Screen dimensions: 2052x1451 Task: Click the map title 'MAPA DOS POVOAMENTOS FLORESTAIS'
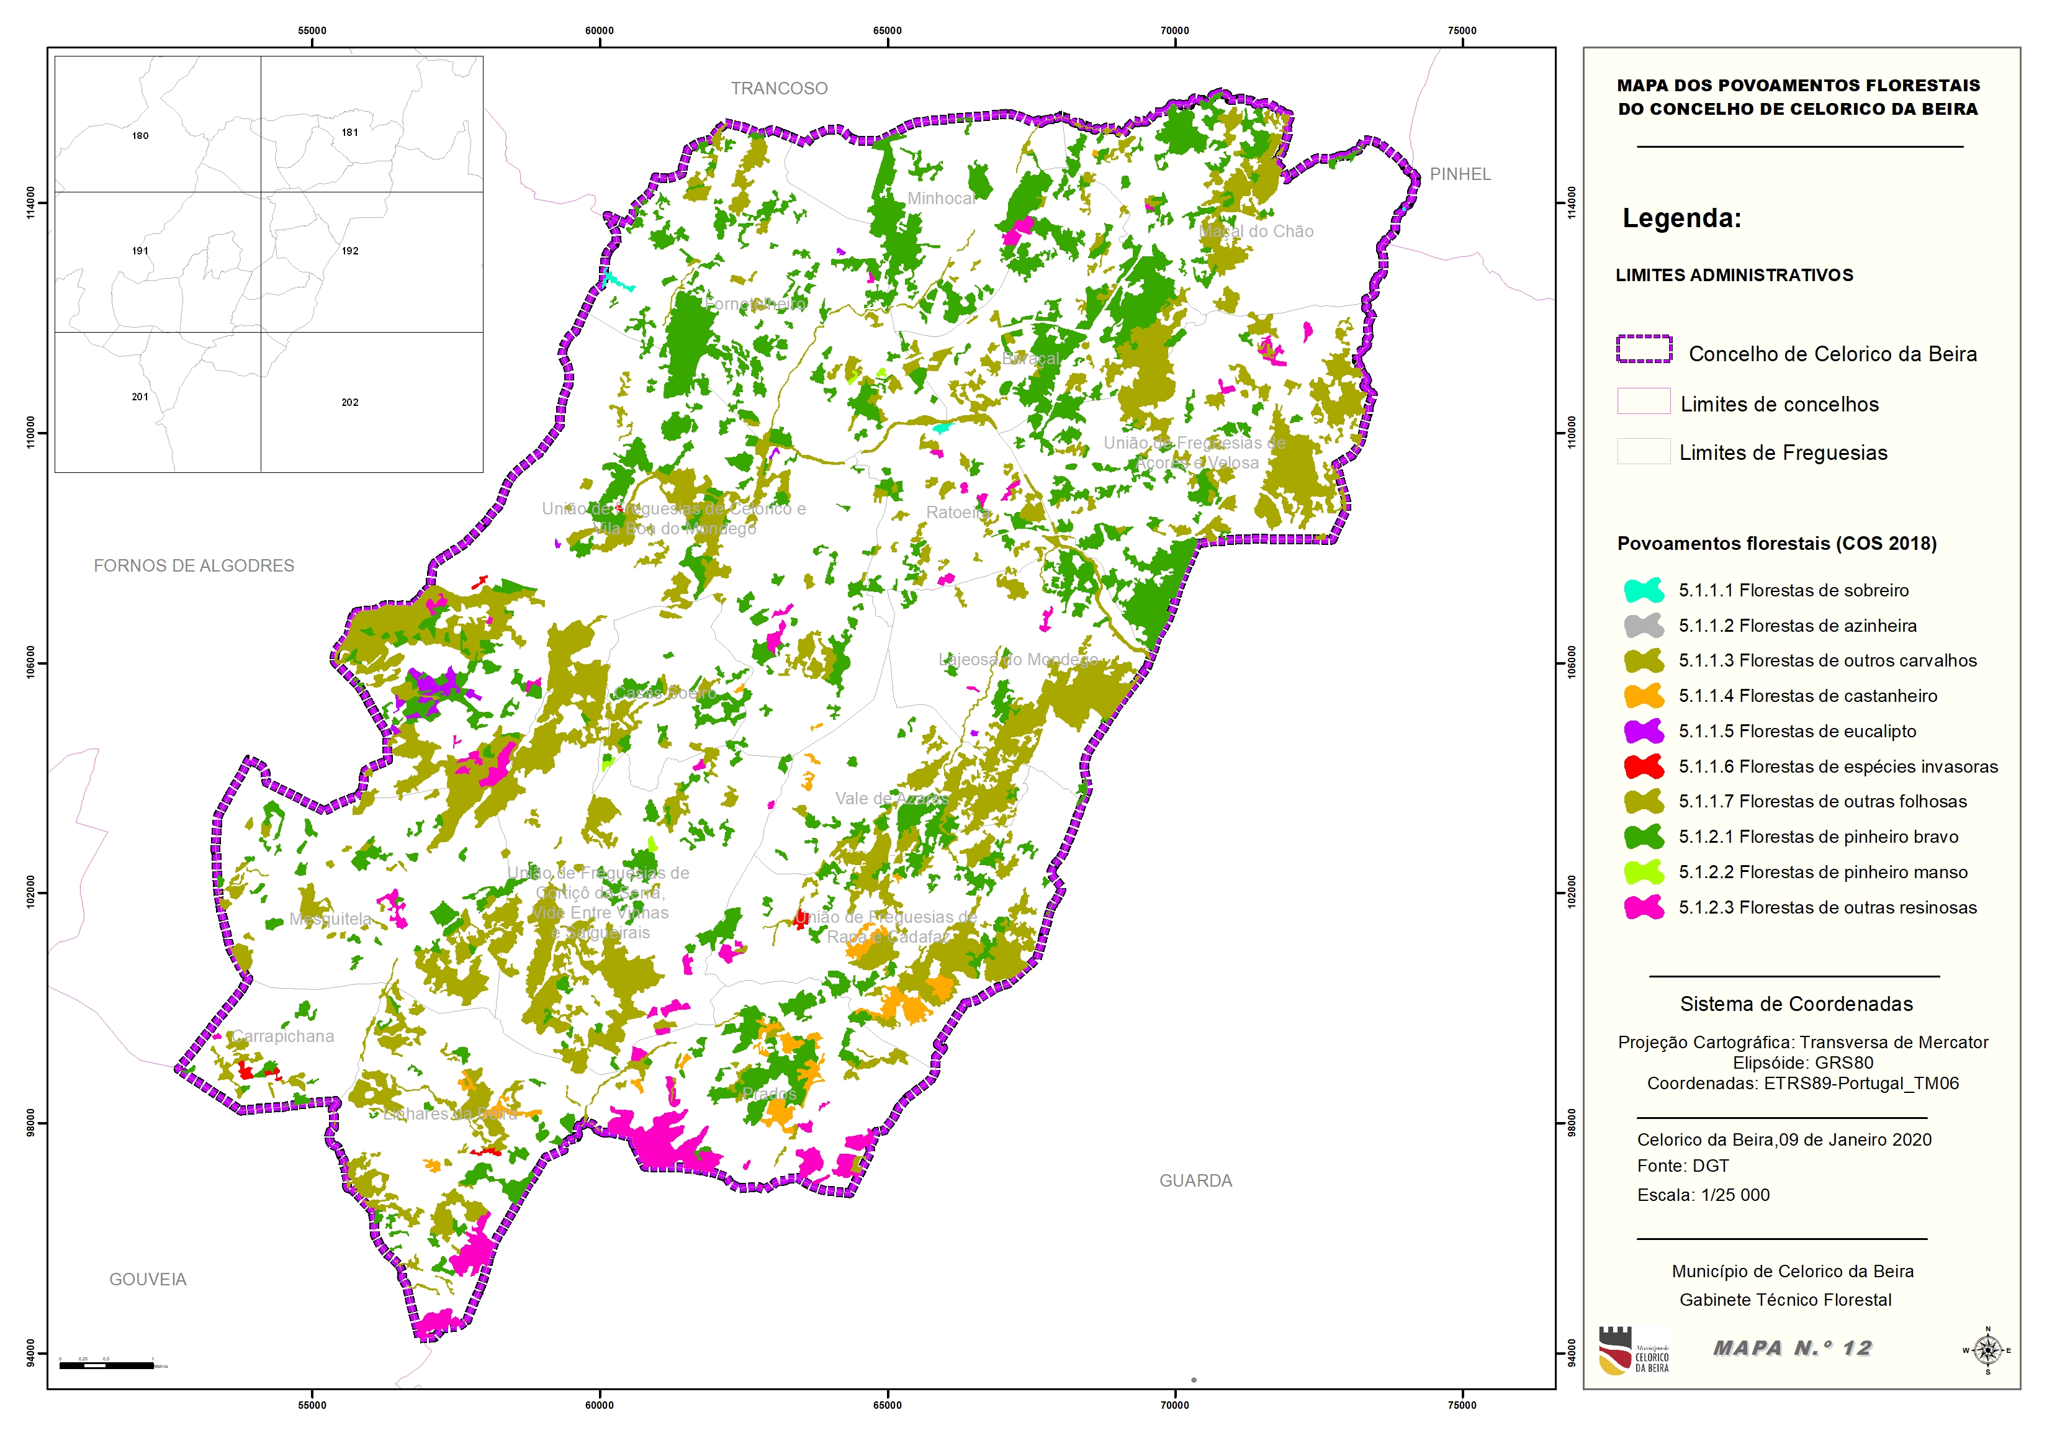coord(1798,86)
